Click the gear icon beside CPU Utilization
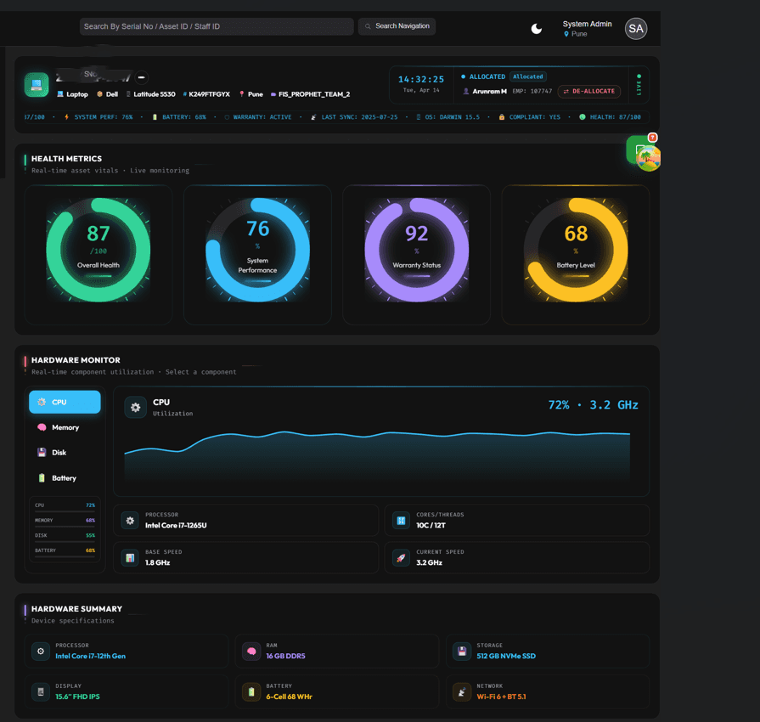 (x=135, y=408)
